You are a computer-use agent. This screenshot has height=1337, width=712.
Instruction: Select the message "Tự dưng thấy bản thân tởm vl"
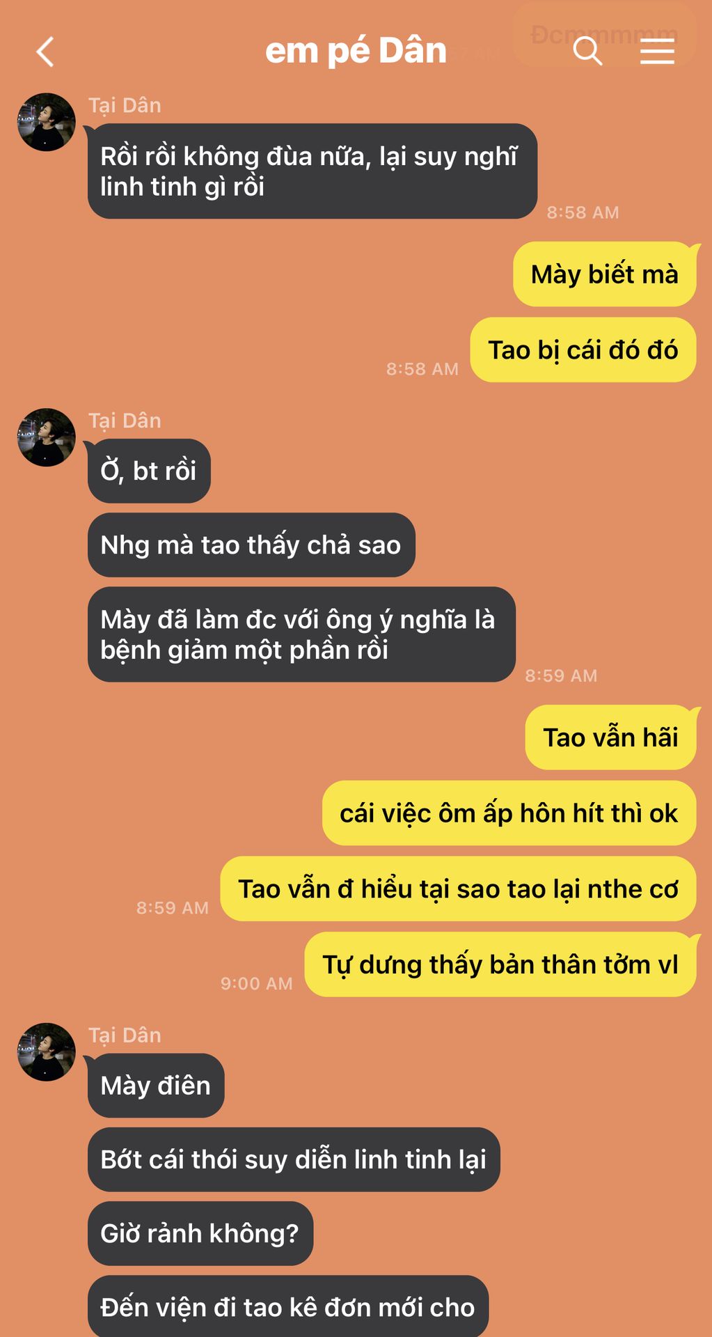[500, 964]
